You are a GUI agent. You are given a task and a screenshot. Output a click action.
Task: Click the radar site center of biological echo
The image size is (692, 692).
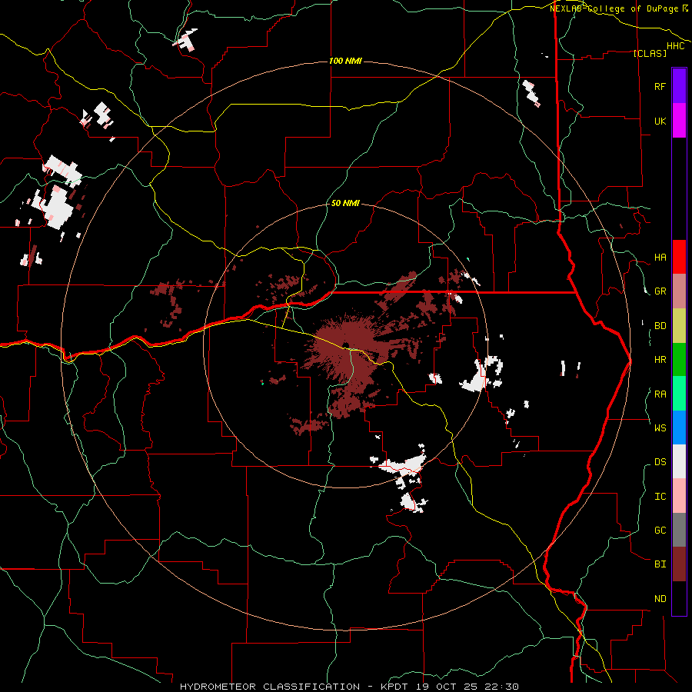click(x=345, y=345)
